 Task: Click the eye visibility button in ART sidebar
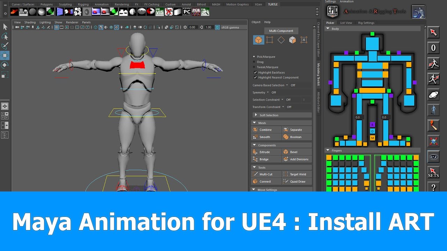coord(433,157)
